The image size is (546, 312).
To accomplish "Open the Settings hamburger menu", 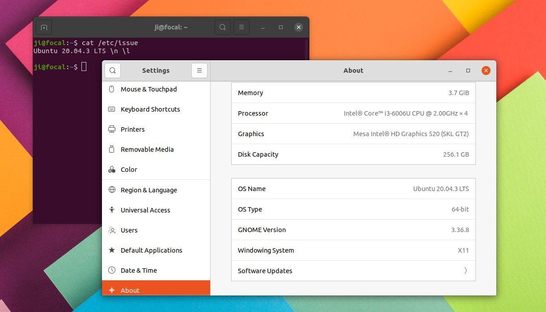I will [x=199, y=71].
